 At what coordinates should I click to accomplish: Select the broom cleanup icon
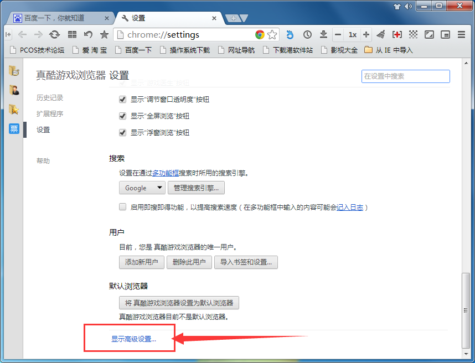pyautogui.click(x=381, y=34)
